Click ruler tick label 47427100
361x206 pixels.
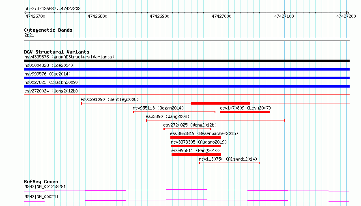click(284, 16)
